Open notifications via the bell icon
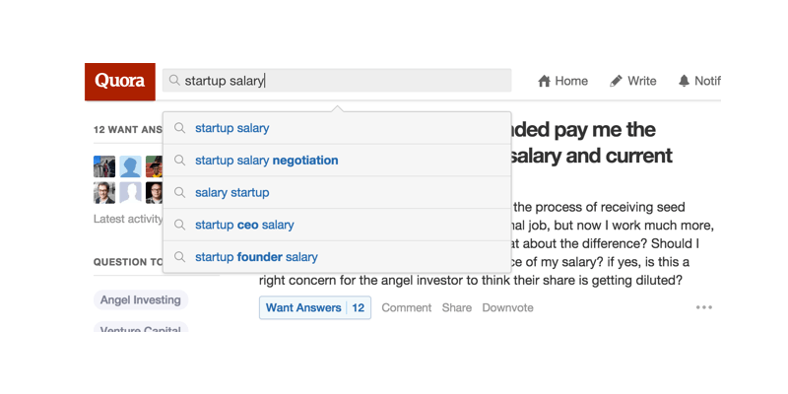 [684, 81]
